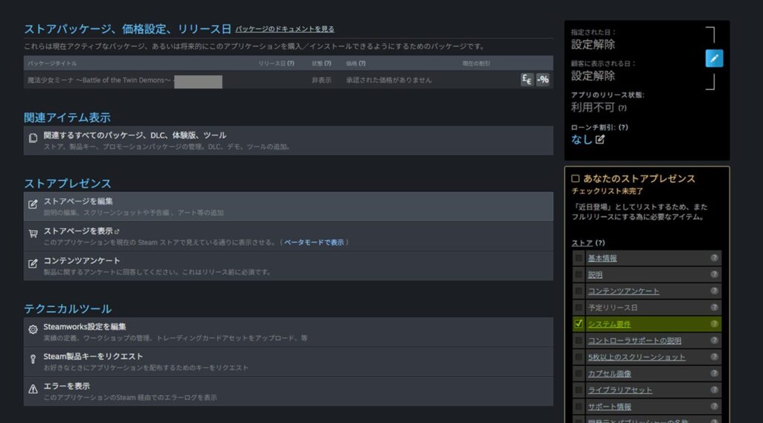The image size is (763, 423).
Task: Open the 5枚以上のスクリーンショット checklist link
Action: click(636, 357)
